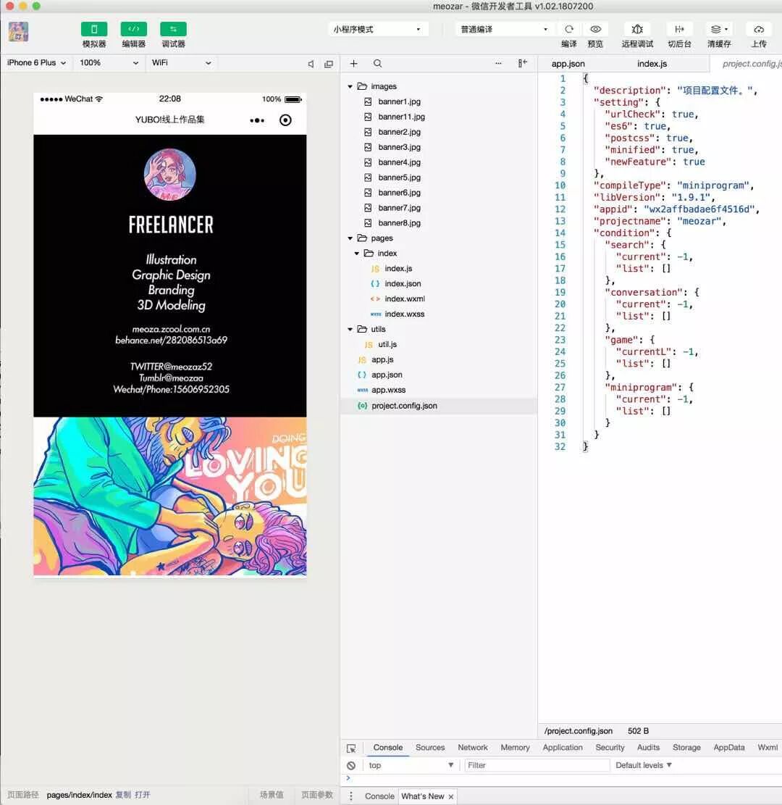This screenshot has height=805, width=782.
Task: Open the Memory devtools tab
Action: point(515,748)
